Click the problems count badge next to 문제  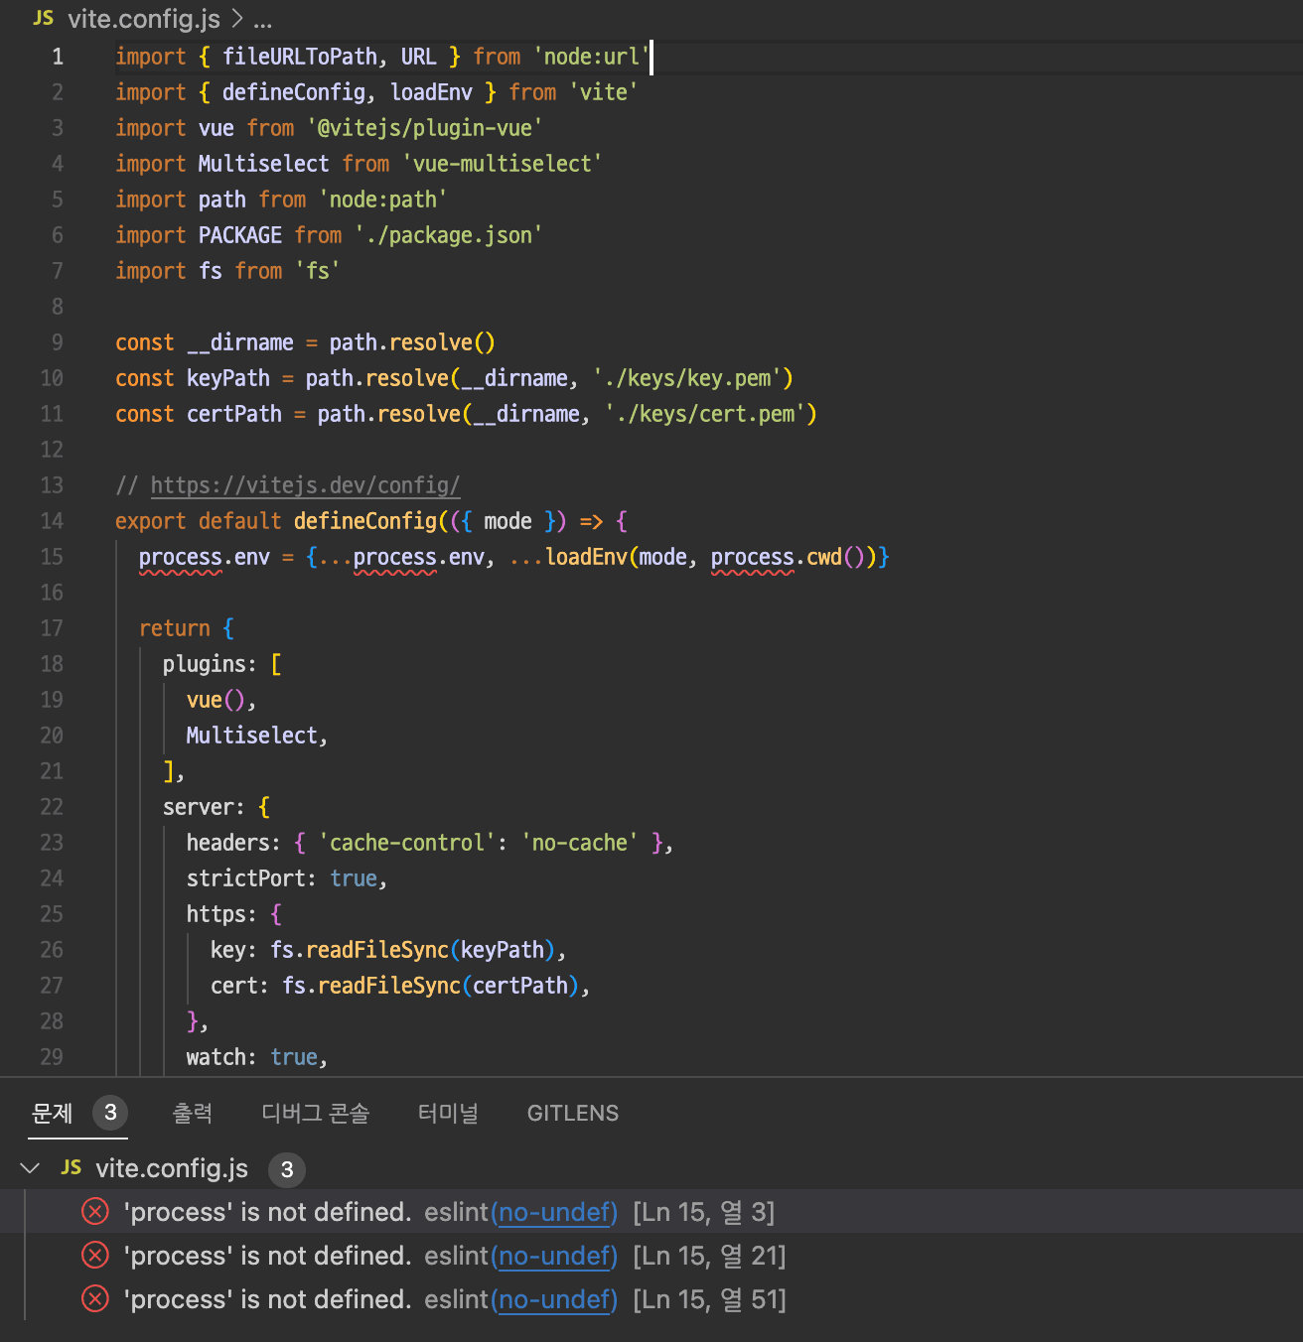110,1113
